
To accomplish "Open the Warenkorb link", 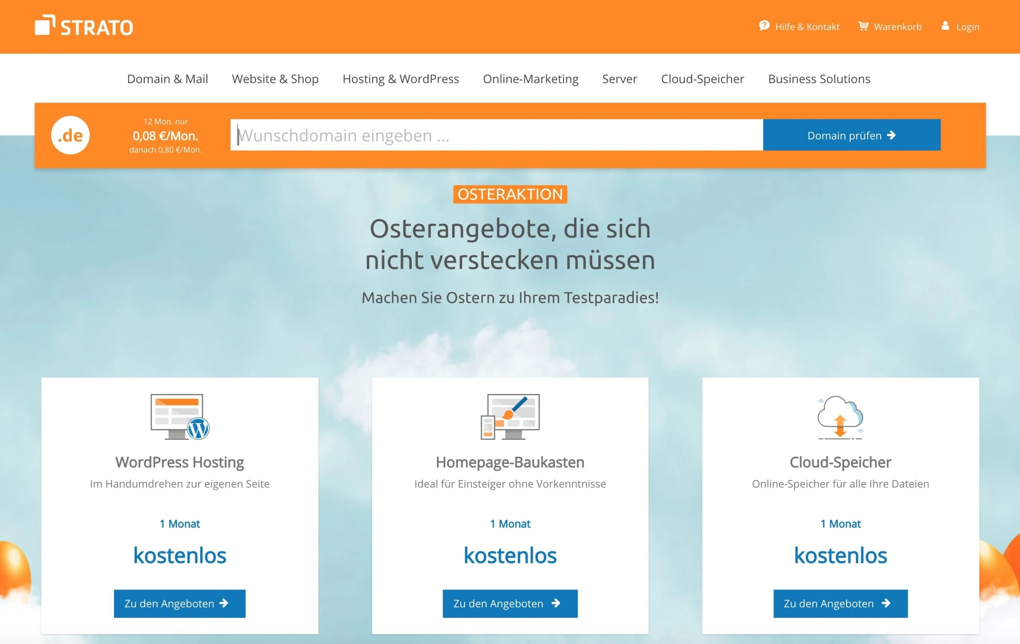I will 898,27.
